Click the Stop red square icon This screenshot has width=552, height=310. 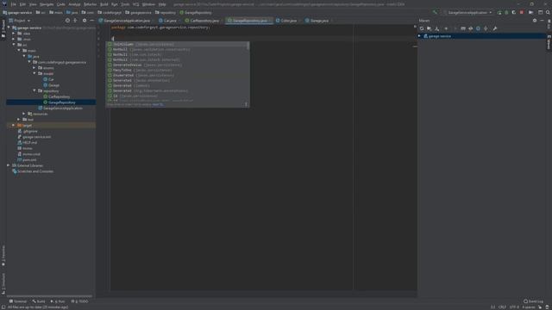click(521, 12)
